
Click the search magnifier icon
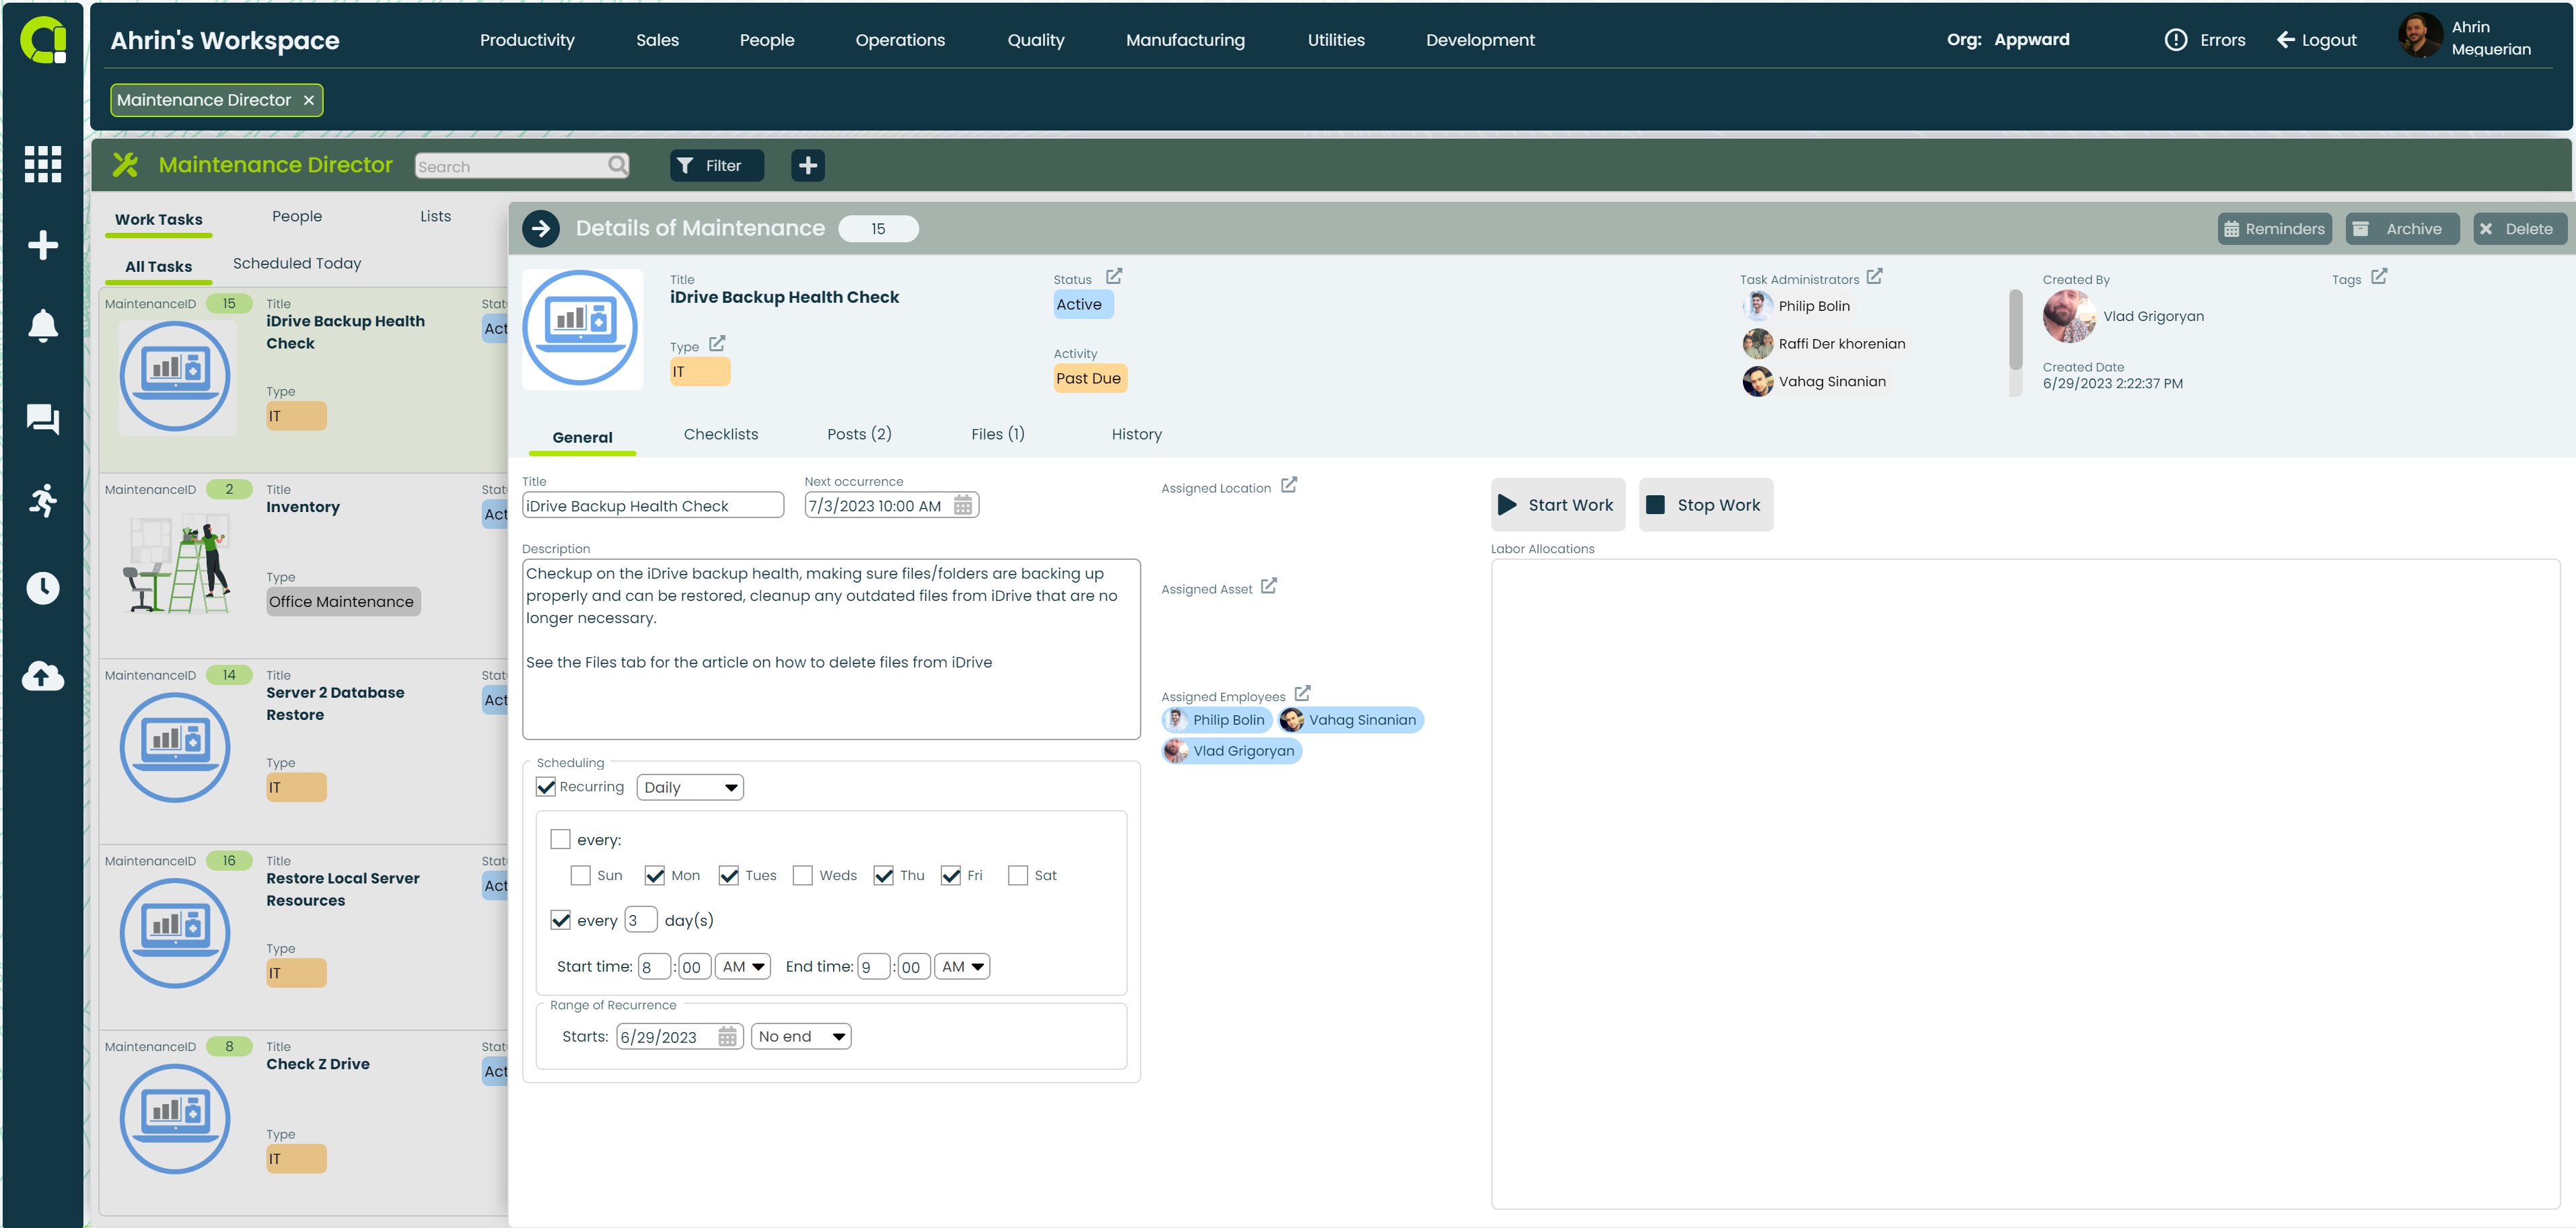pos(618,165)
